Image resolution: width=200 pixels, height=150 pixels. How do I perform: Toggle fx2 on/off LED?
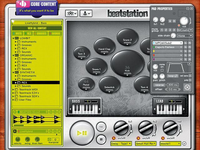tap(138, 138)
